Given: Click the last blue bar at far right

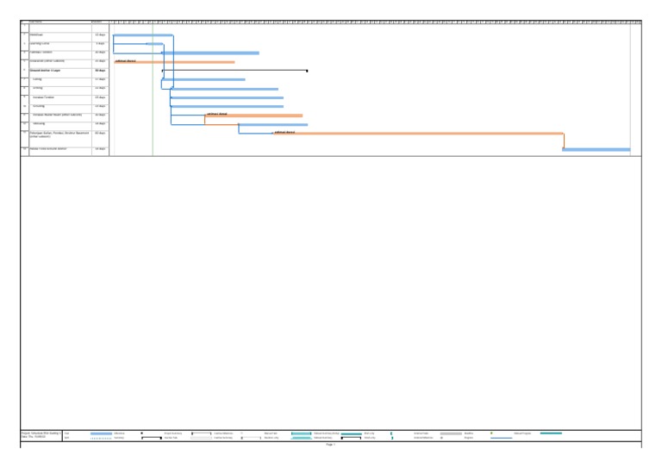Looking at the screenshot, I should (x=596, y=149).
